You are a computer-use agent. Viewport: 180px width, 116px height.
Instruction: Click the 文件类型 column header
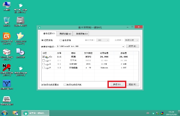pos(88,53)
